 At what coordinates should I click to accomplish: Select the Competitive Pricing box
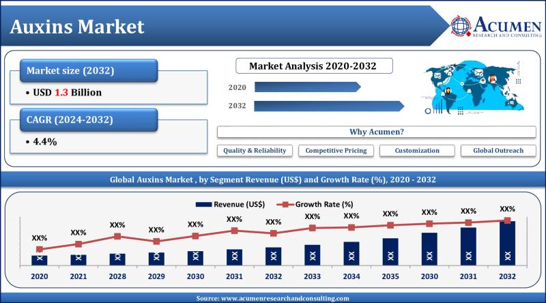click(x=336, y=150)
